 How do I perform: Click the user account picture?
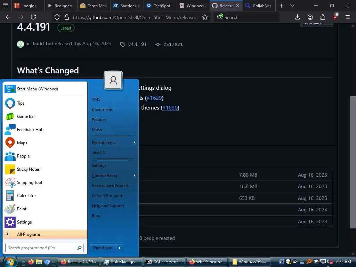point(113,80)
